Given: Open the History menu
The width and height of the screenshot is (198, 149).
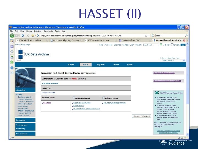Looking at the screenshot, I should click(x=29, y=31).
